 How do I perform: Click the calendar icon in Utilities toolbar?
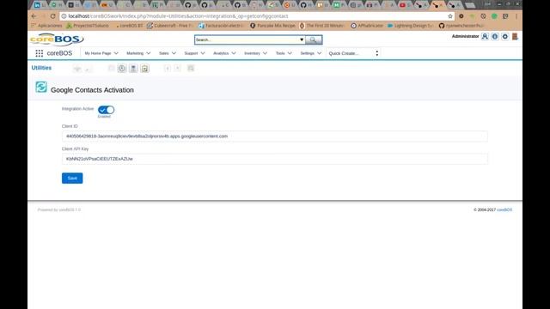(145, 69)
